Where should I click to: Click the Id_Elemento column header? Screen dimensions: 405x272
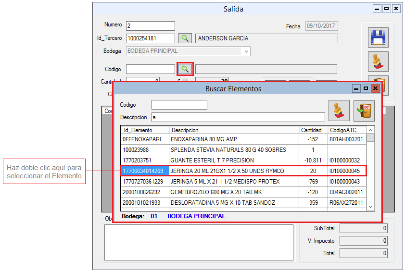[x=145, y=130]
